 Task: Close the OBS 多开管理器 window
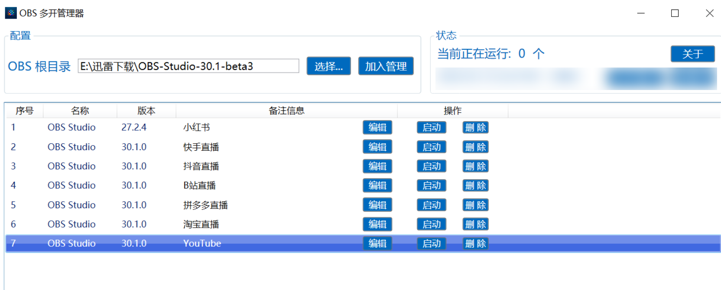709,13
